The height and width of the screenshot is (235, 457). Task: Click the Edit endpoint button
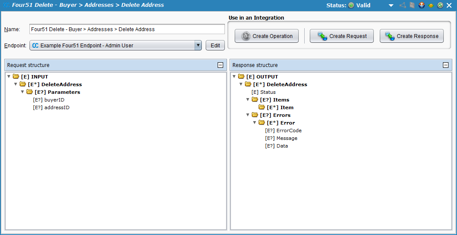pos(215,46)
